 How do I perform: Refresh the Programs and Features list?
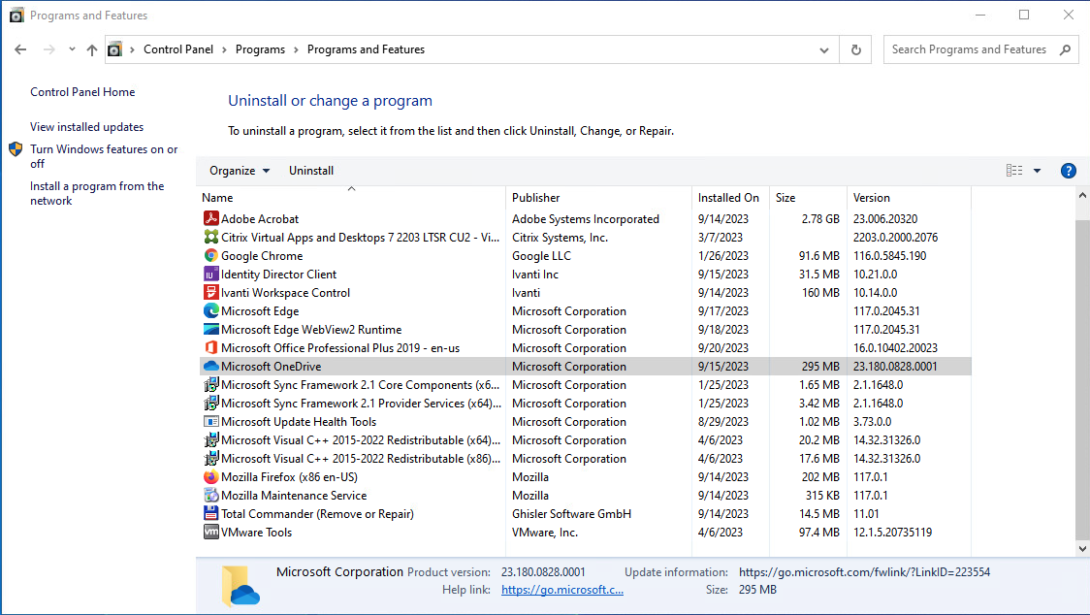coord(855,49)
